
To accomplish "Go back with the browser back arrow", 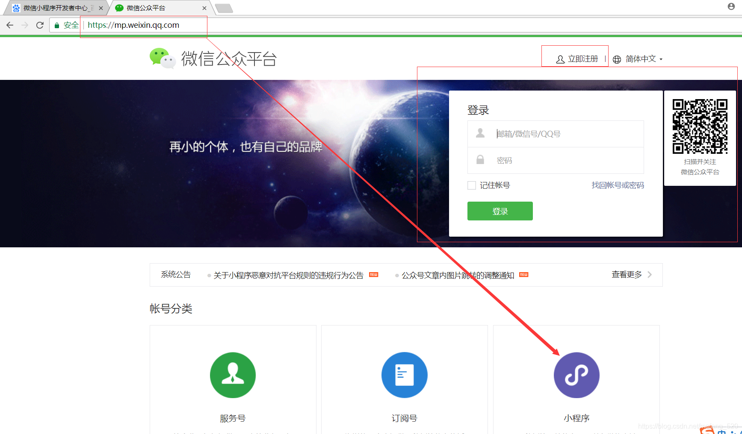I will (10, 25).
